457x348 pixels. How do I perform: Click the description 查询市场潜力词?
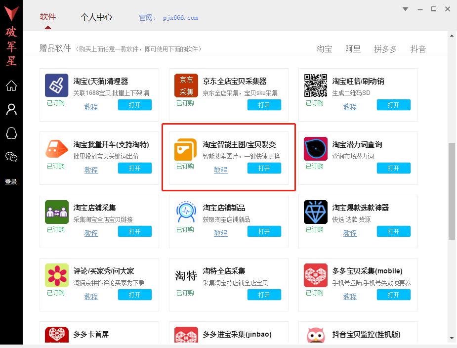pyautogui.click(x=353, y=156)
